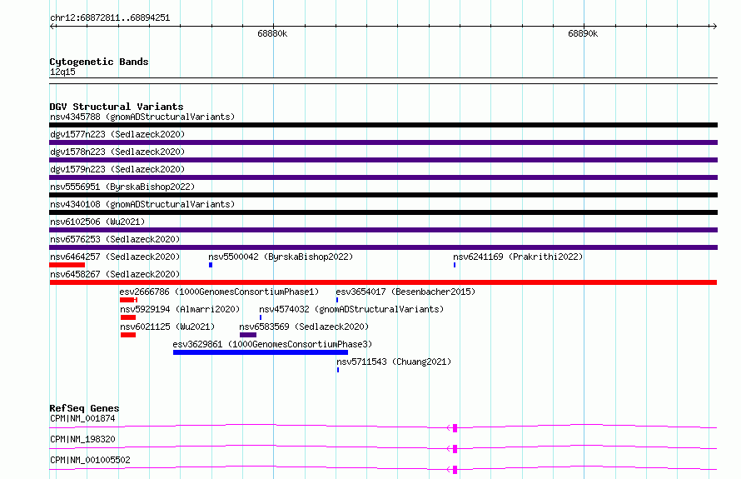Select nsv4340108 gnomADStructuralVariants label
This screenshot has width=741, height=479.
coord(142,204)
